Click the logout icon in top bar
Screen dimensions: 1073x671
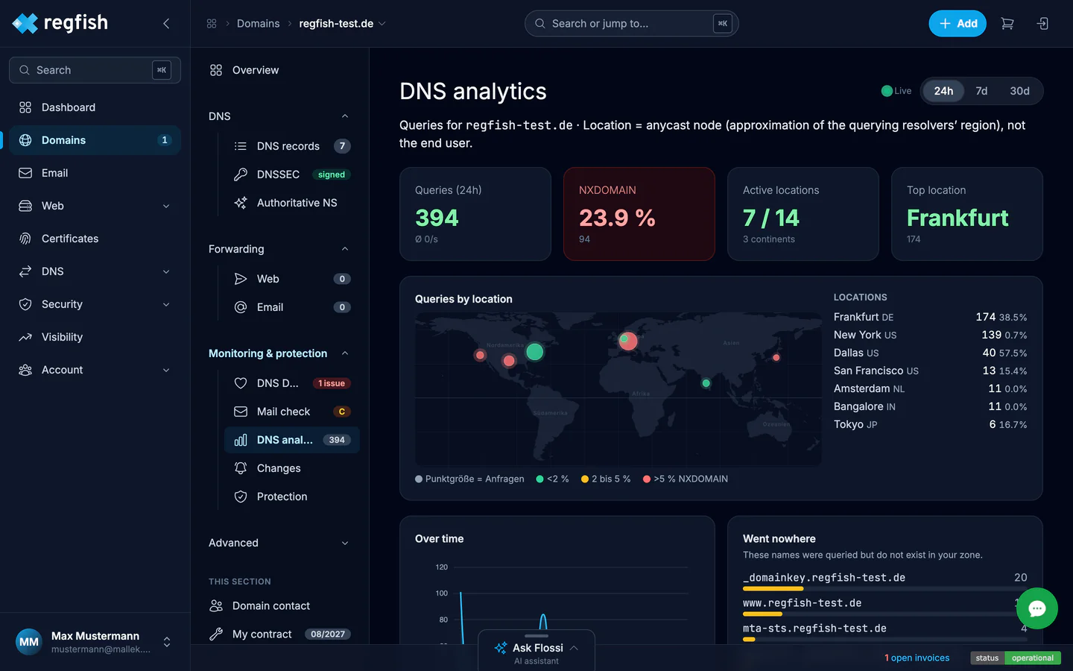(1042, 24)
